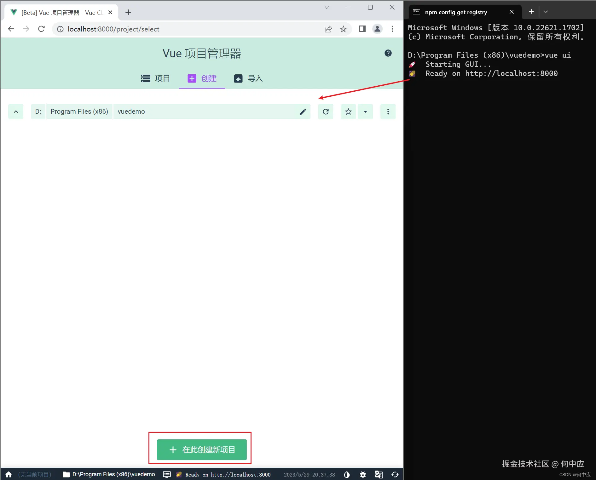Image resolution: width=596 pixels, height=480 pixels.
Task: Edit the current path with the pencil icon
Action: 303,111
